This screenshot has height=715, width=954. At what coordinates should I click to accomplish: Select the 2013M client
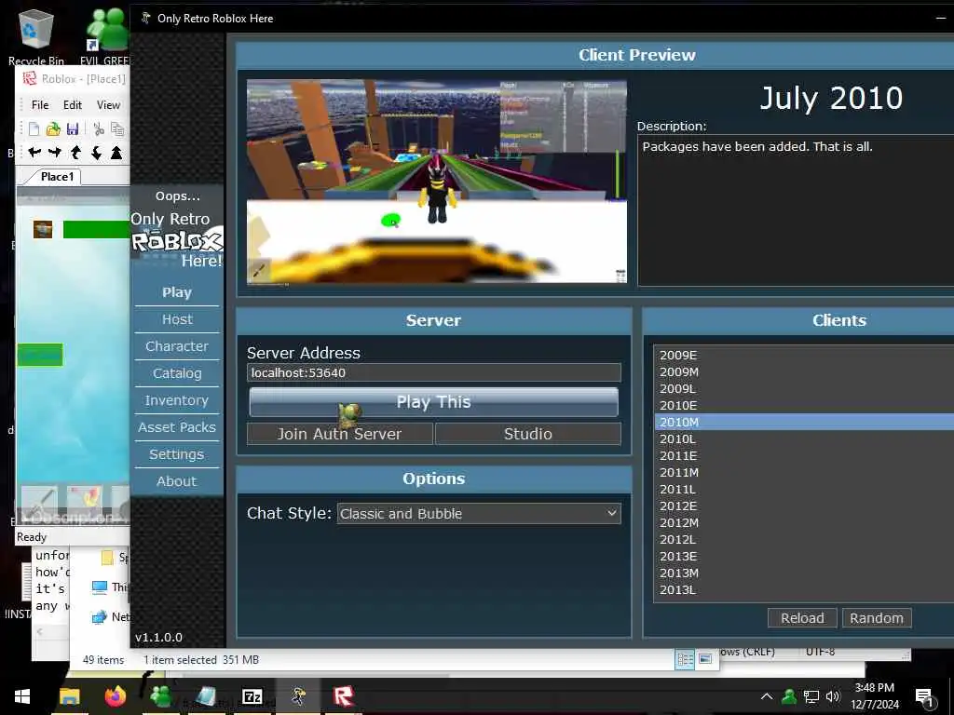click(x=804, y=573)
